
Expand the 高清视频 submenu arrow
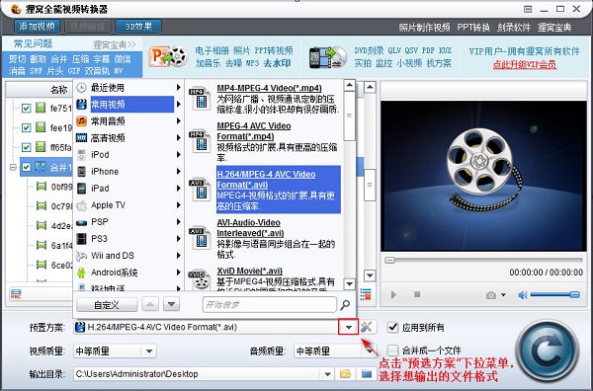179,138
